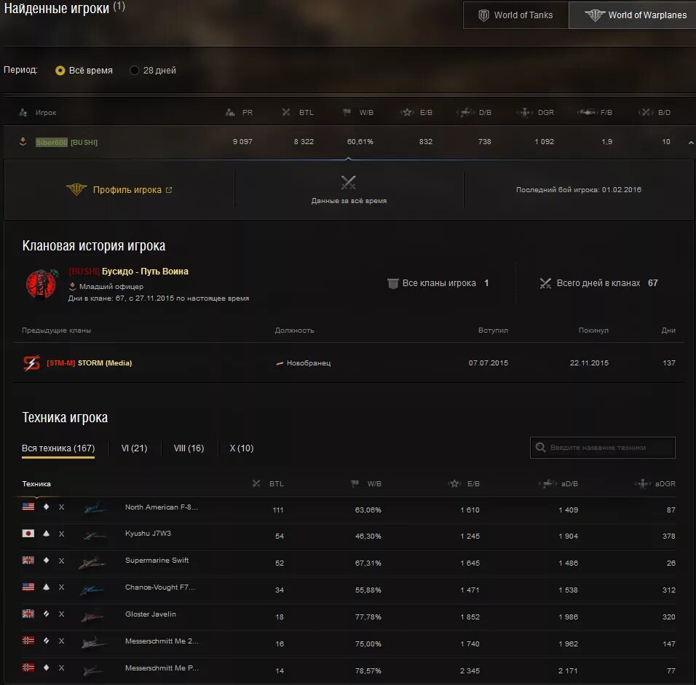
Task: Click the Japan flag on Kyushu J7W3 row
Action: tap(28, 533)
